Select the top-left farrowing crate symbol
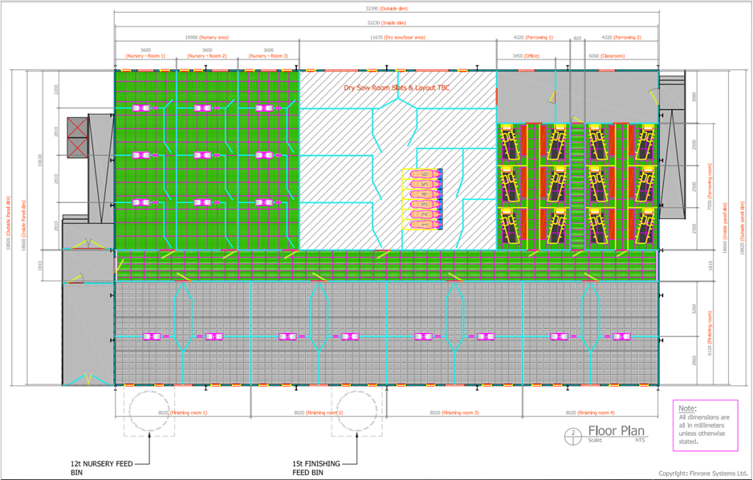753x480 pixels. tap(509, 144)
